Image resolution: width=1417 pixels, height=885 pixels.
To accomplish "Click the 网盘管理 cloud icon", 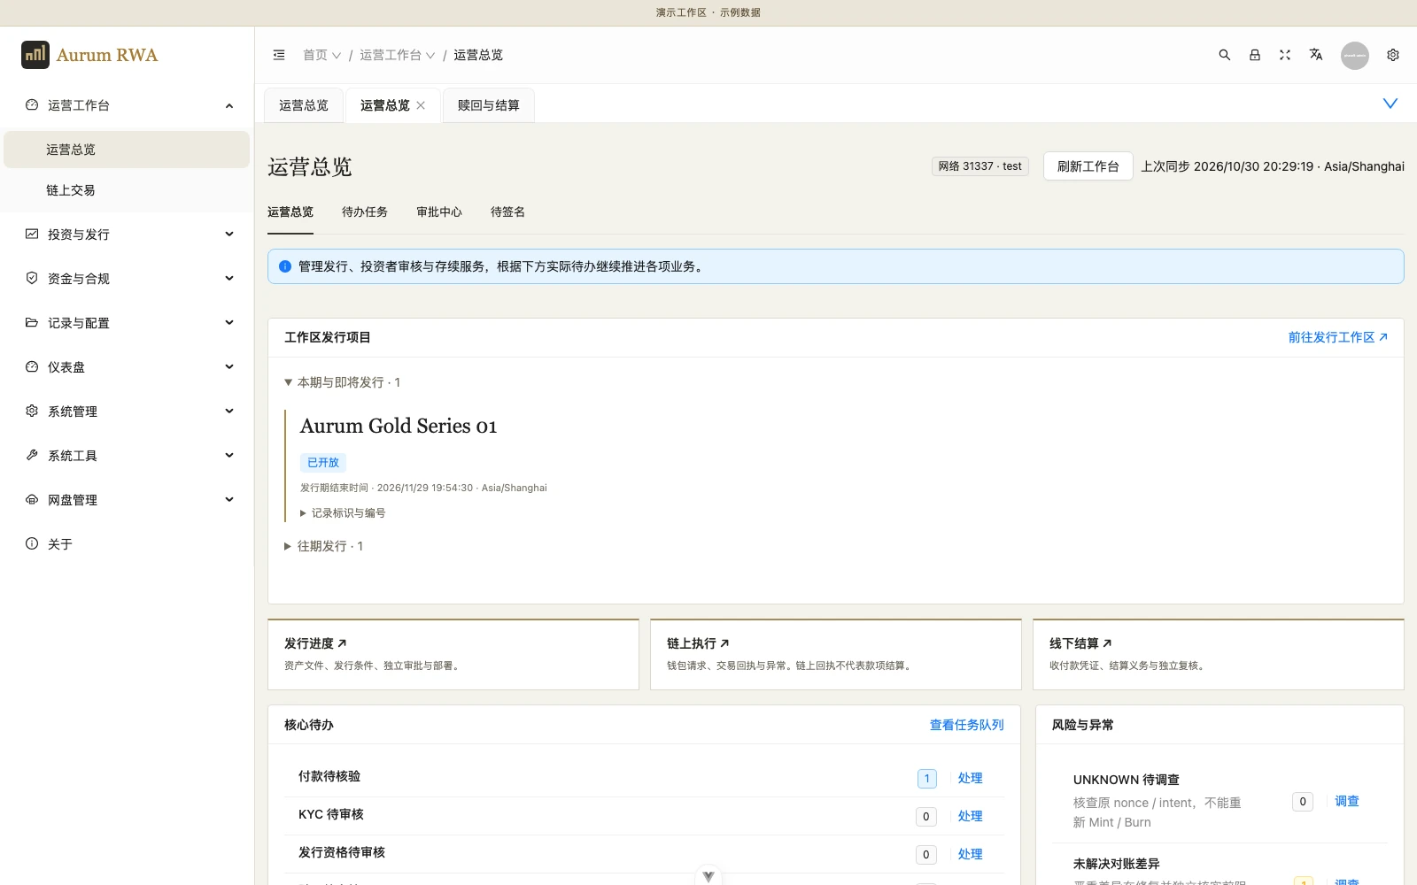I will (32, 499).
